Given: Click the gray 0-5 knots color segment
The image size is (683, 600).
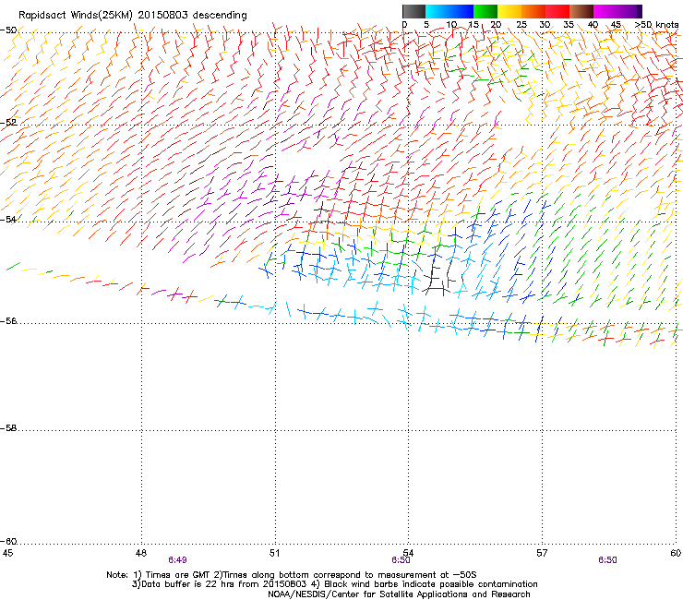Looking at the screenshot, I should pyautogui.click(x=414, y=11).
